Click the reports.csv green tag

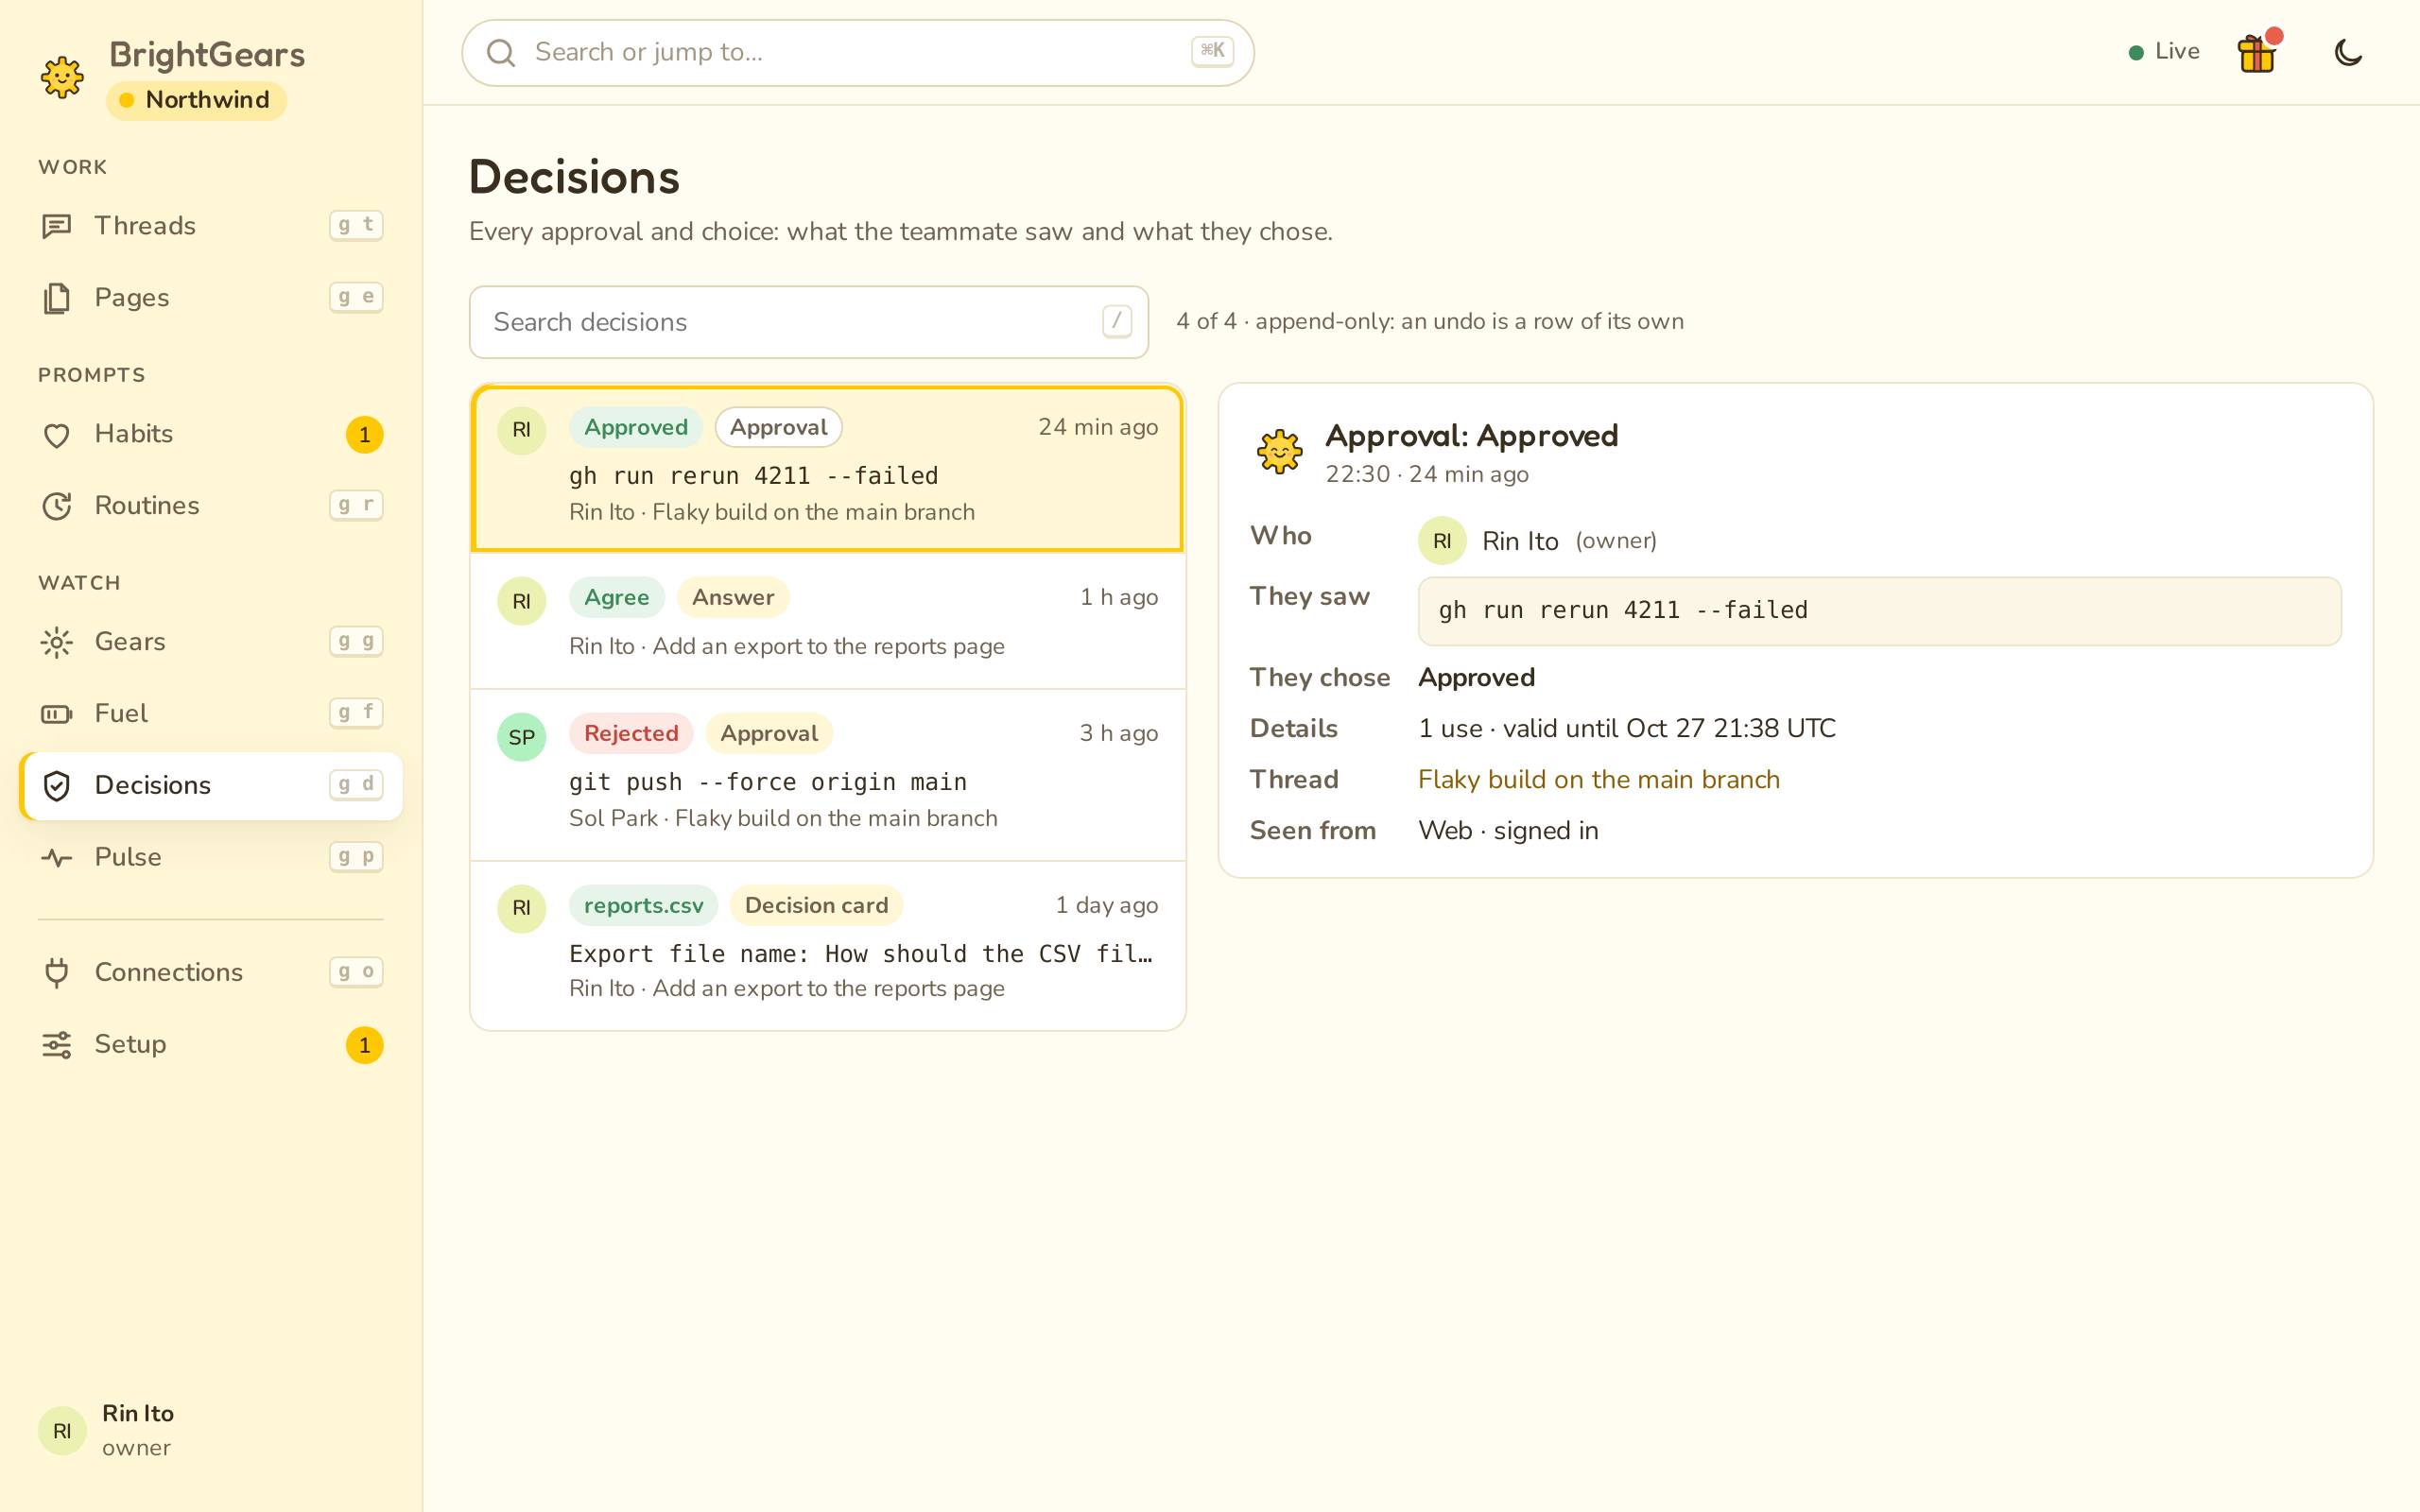tap(643, 905)
